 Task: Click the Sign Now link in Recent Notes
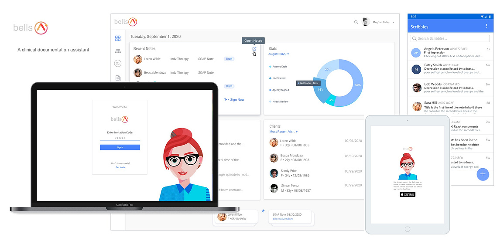(234, 100)
